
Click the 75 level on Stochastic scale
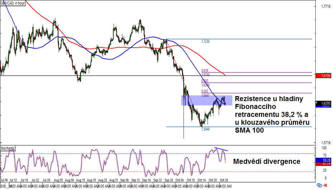325,155
